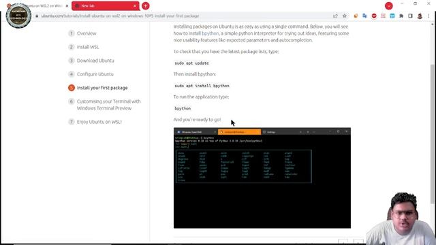Click the number 7 step circle icon

pyautogui.click(x=72, y=122)
